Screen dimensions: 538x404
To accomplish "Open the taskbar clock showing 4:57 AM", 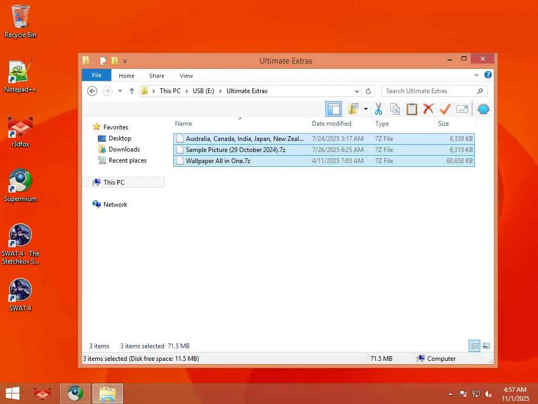I will click(x=515, y=393).
